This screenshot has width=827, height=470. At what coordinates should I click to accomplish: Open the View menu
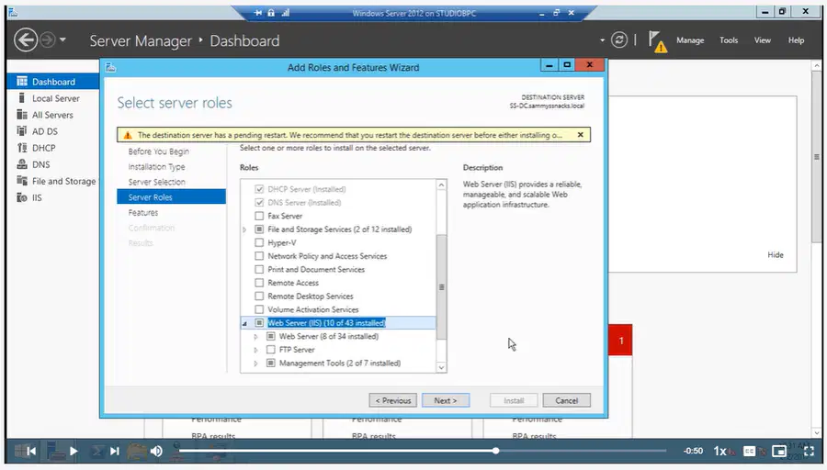(762, 40)
